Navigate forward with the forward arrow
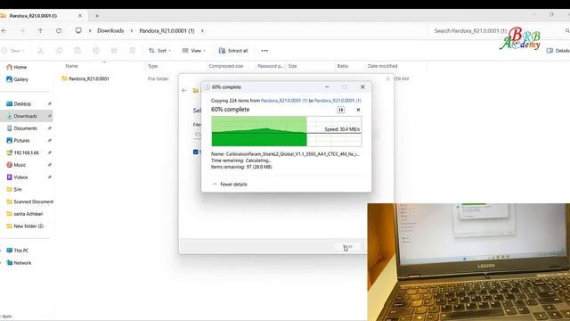 pyautogui.click(x=22, y=31)
